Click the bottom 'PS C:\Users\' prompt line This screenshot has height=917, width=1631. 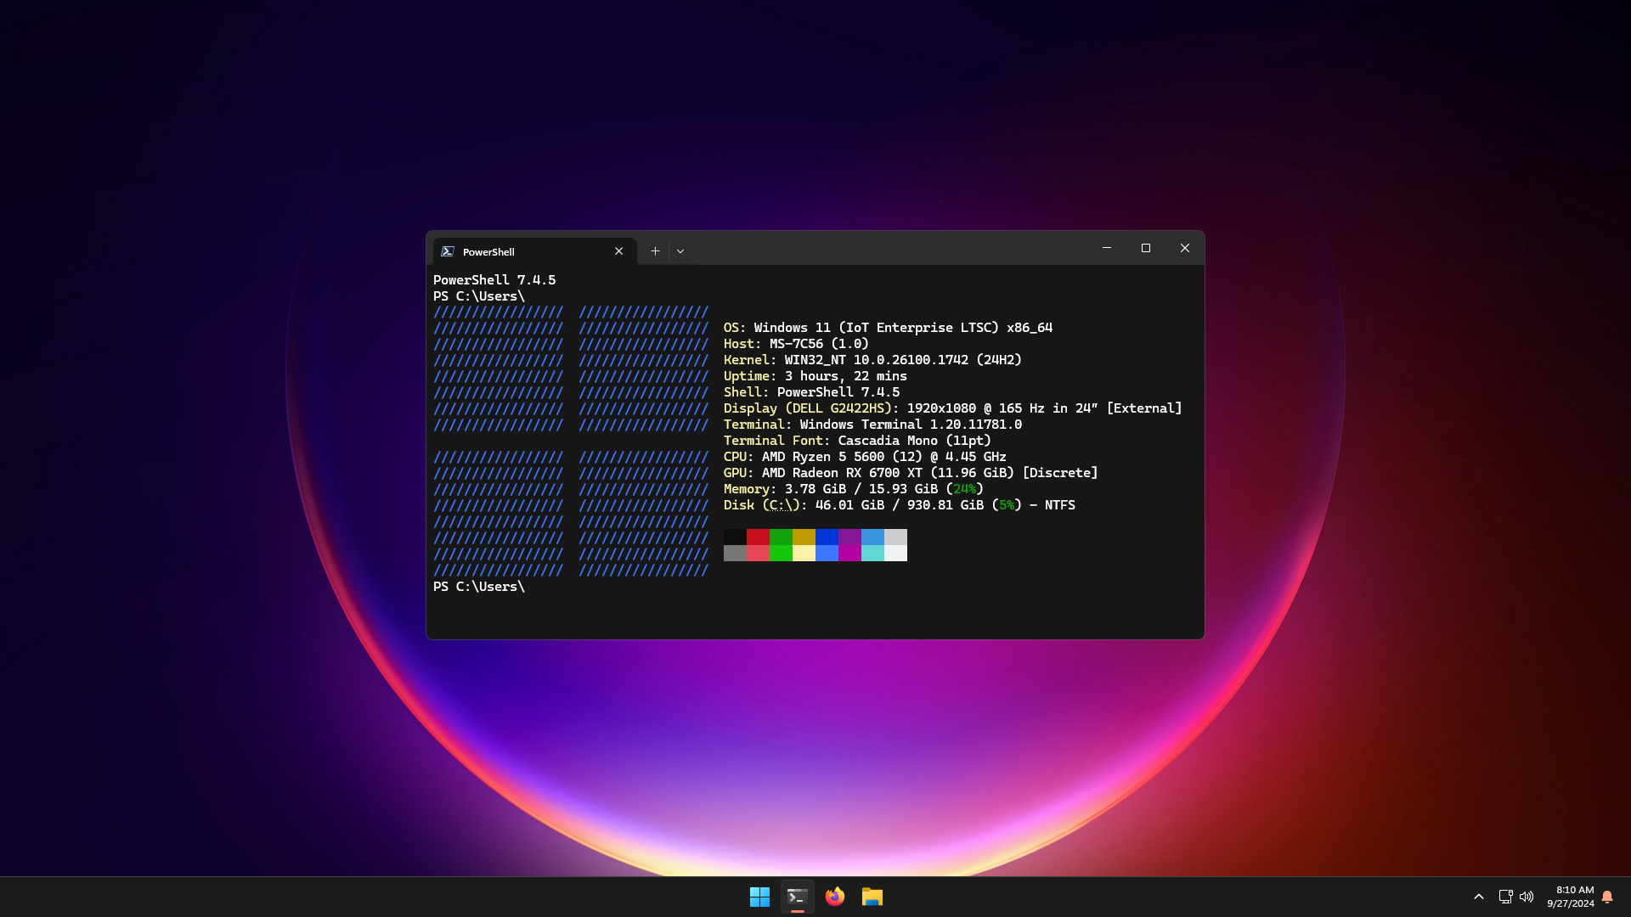point(479,587)
